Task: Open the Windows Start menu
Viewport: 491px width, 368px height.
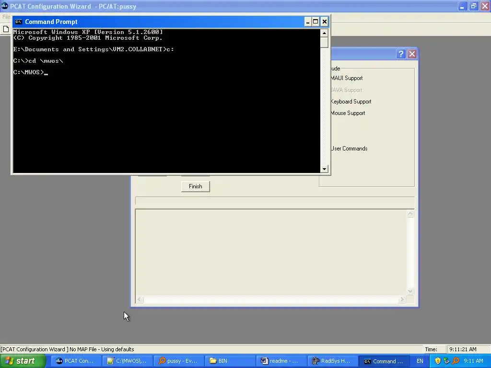Action: [23, 361]
